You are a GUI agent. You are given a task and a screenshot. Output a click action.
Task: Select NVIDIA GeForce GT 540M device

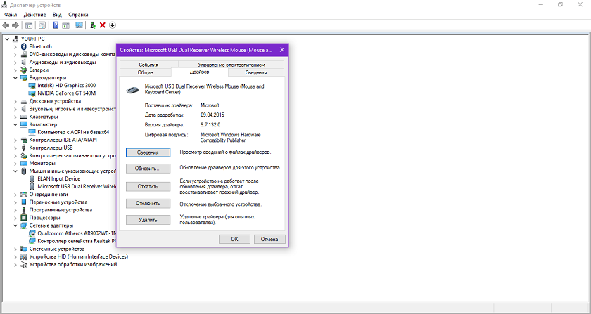click(x=66, y=93)
